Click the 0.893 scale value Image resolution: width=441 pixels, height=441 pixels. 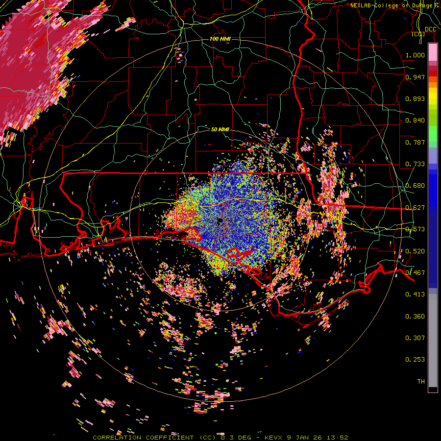[415, 98]
